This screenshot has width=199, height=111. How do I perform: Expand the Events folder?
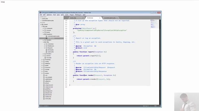point(43,32)
